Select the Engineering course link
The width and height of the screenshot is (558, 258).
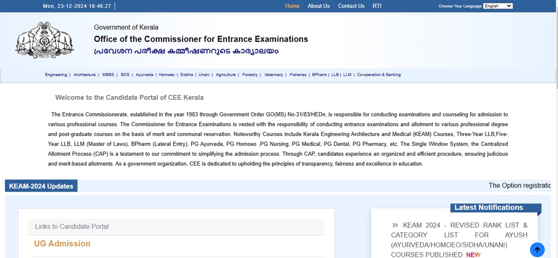[x=56, y=75]
